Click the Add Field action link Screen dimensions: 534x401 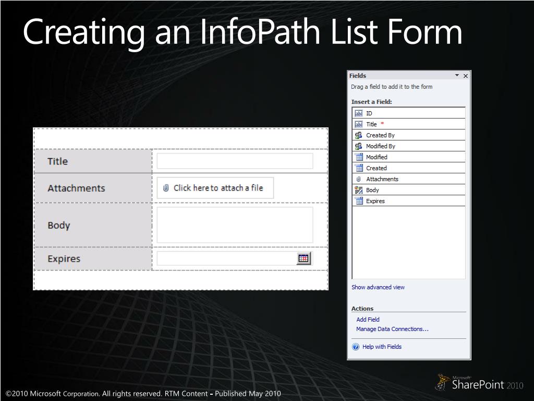point(368,320)
